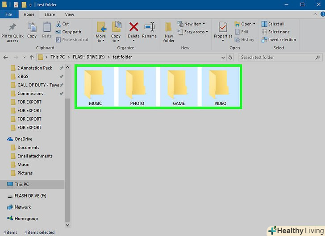This screenshot has width=325, height=236.
Task: Click Invert selection in ribbon
Action: pyautogui.click(x=279, y=40)
